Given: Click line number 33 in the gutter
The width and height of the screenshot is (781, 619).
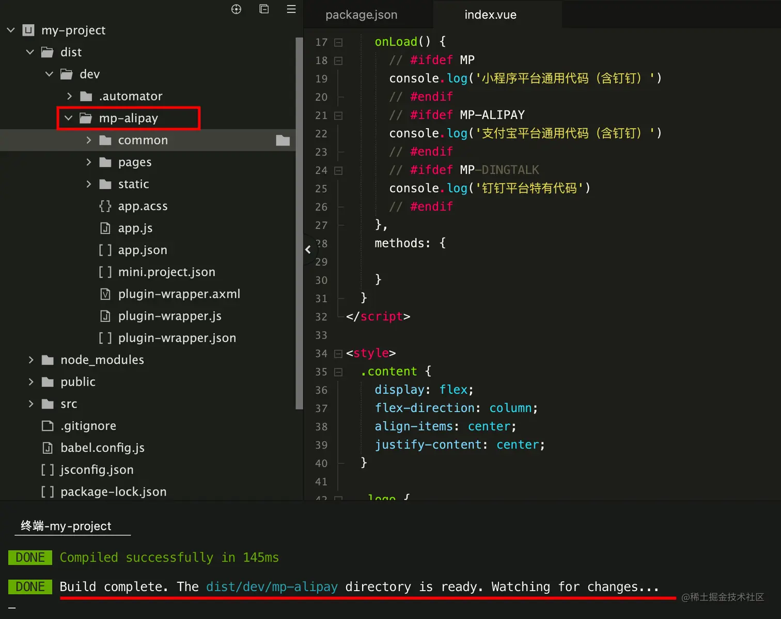Looking at the screenshot, I should pyautogui.click(x=321, y=335).
